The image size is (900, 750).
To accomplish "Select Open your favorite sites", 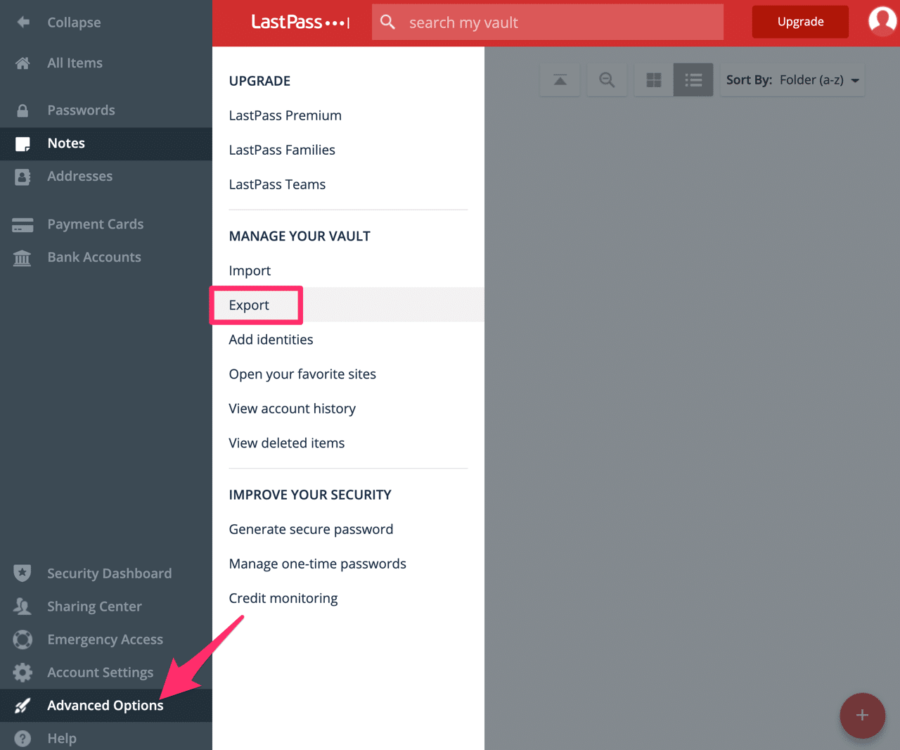I will pos(302,374).
